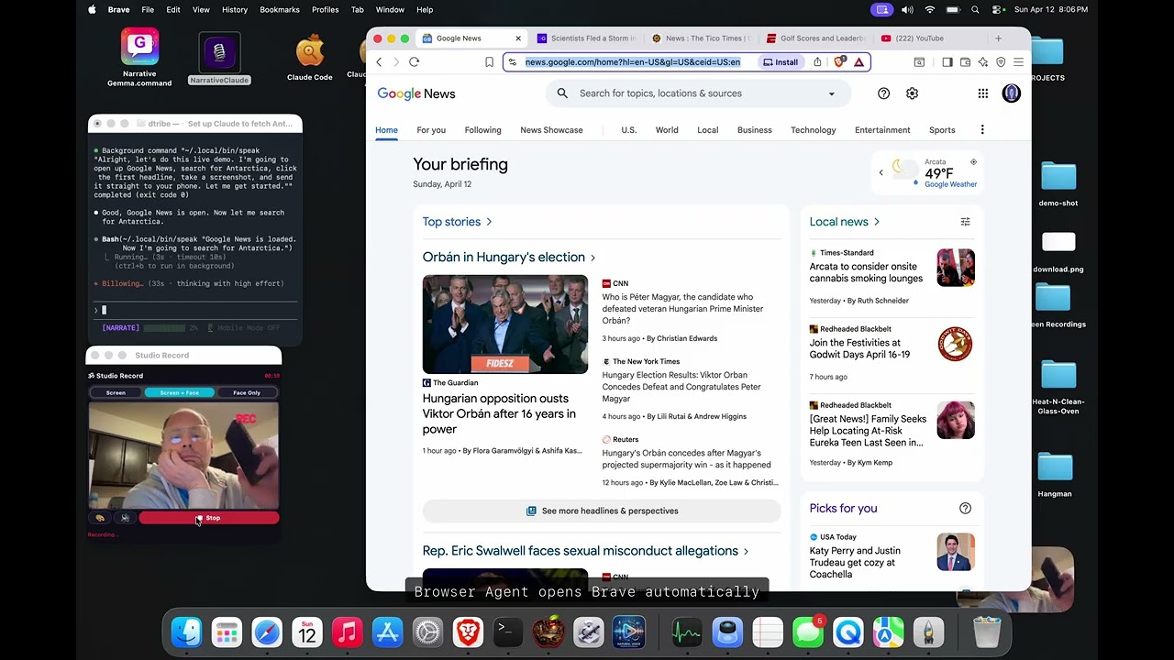
Task: Toggle the Brave sidebar panel
Action: tap(947, 62)
